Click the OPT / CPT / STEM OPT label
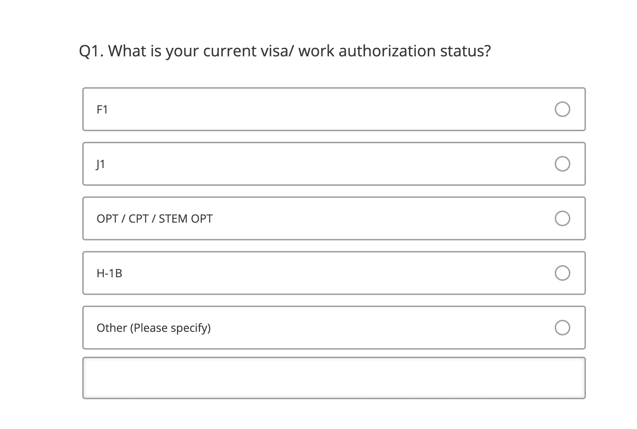Image resolution: width=637 pixels, height=429 pixels. point(155,219)
